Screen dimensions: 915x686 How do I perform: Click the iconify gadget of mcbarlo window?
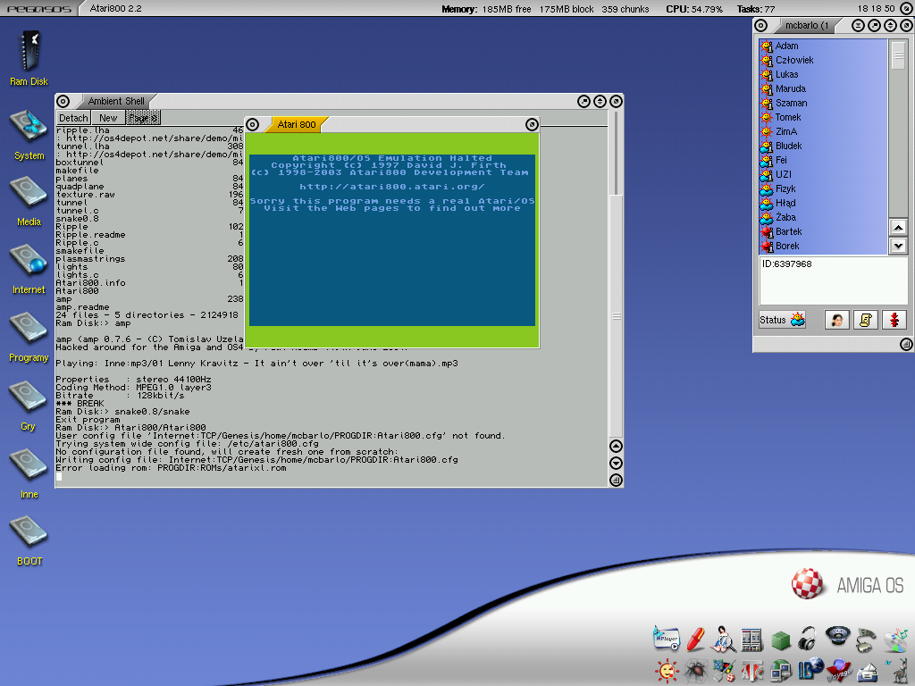coord(857,25)
